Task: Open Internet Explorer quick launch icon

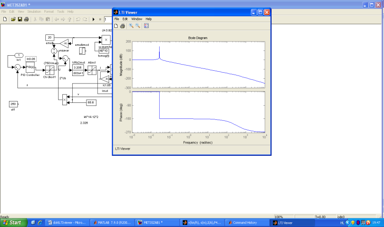Action: pos(40,223)
